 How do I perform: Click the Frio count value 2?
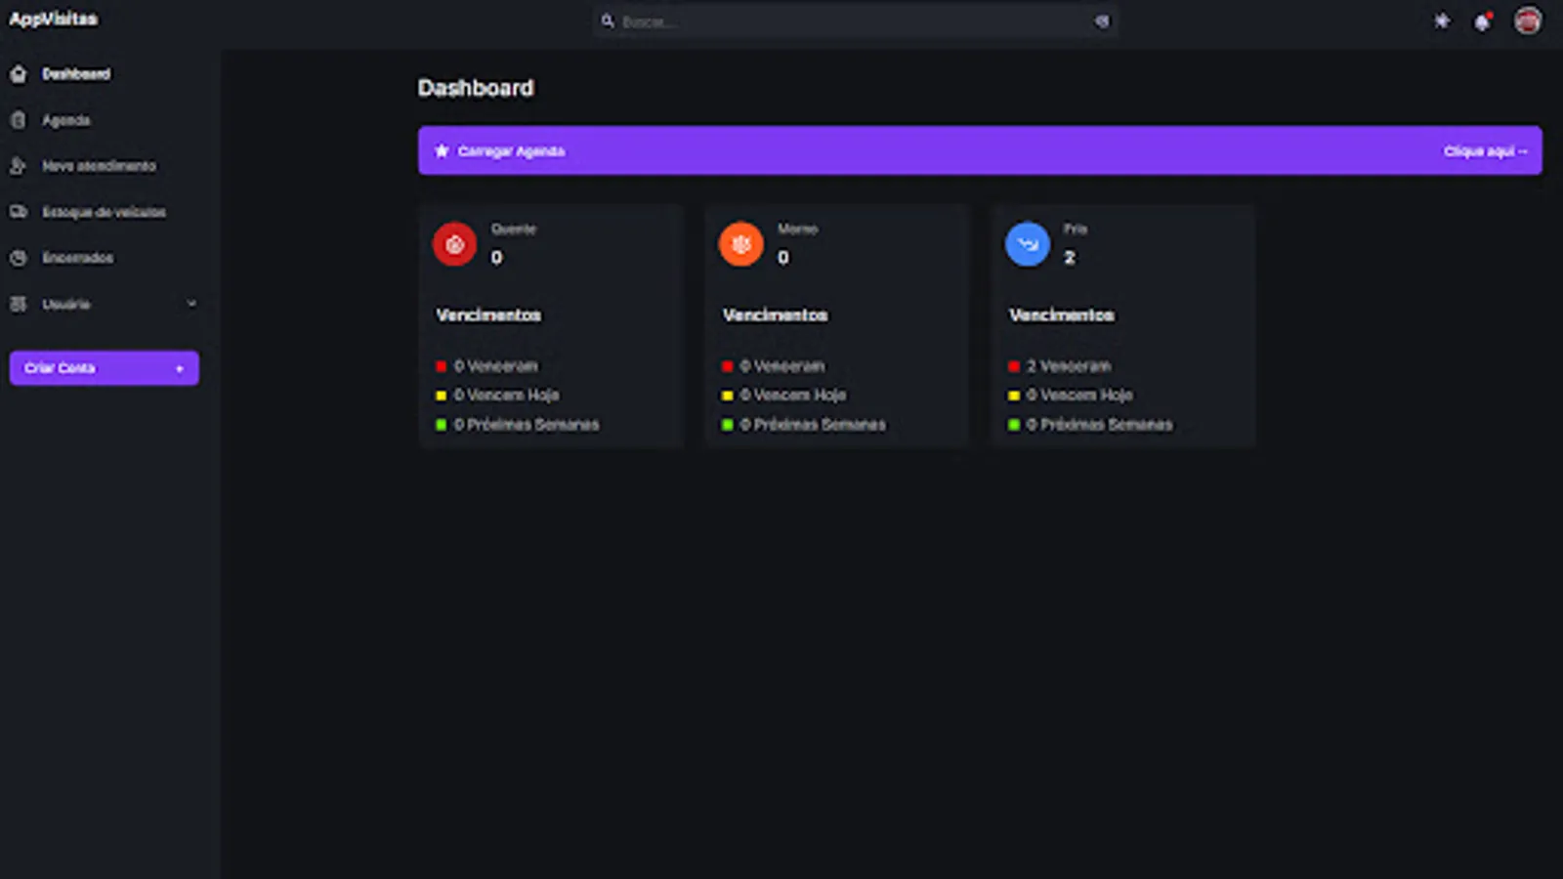(x=1070, y=258)
